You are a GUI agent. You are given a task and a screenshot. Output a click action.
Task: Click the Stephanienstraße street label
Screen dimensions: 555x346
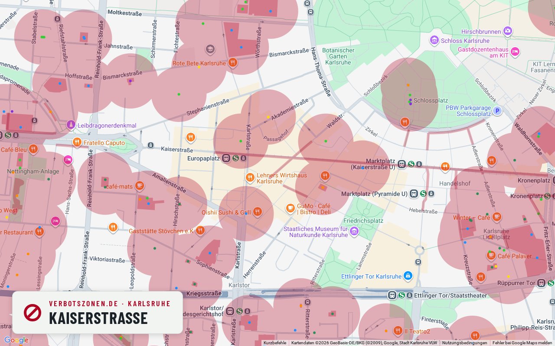click(x=208, y=108)
